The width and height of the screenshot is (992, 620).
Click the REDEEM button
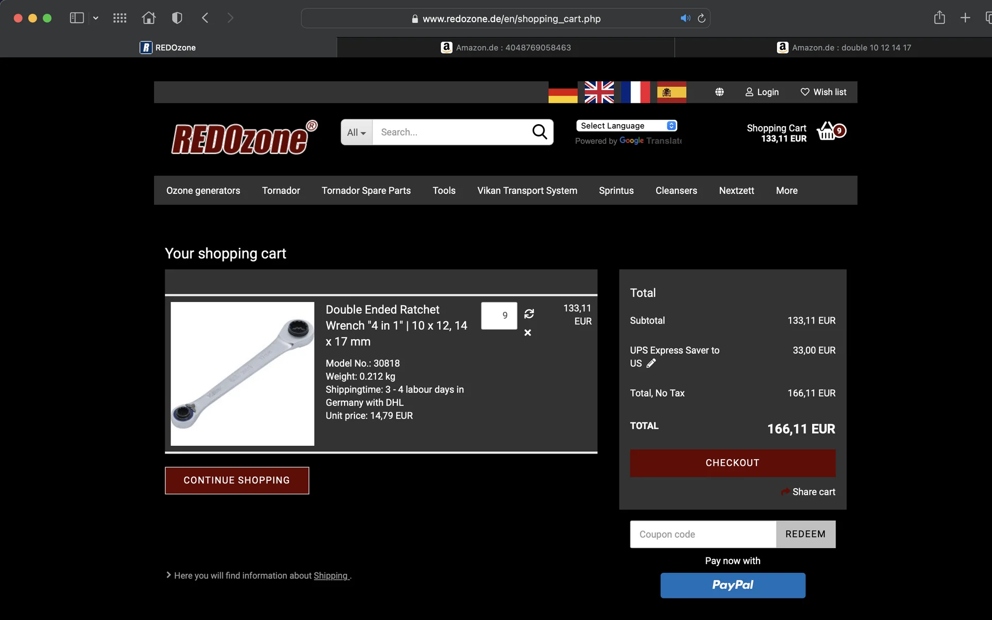pyautogui.click(x=805, y=534)
